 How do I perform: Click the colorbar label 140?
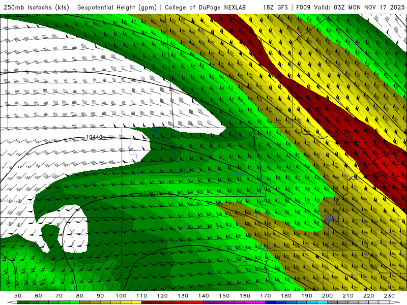203,296
